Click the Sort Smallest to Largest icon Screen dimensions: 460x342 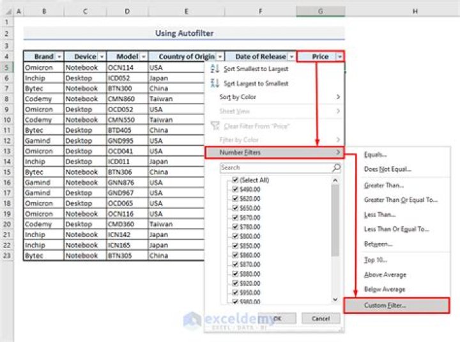point(215,69)
